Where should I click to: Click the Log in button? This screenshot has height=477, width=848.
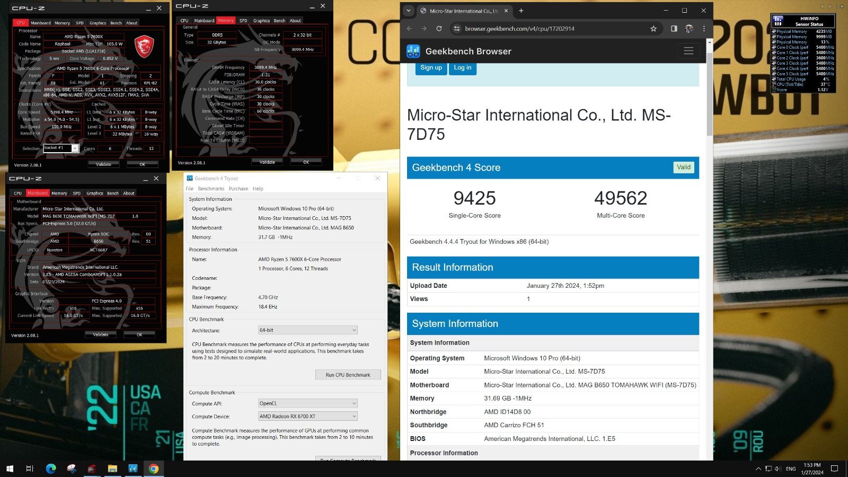point(463,68)
